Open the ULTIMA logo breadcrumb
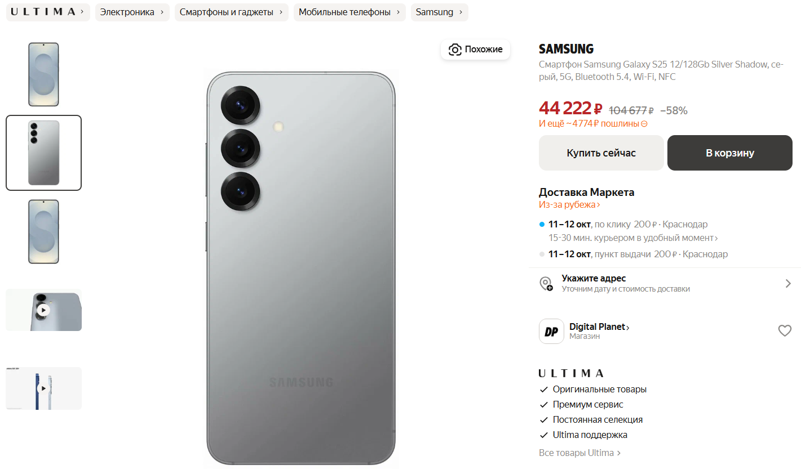This screenshot has height=474, width=801. (48, 12)
